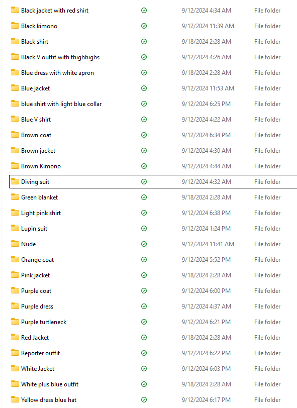Click the Yellow dress blue hat folder icon
297x408 pixels.
[15, 399]
